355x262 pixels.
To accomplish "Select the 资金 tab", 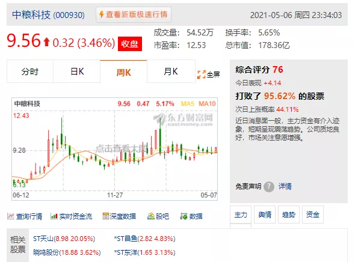I will [x=313, y=215].
